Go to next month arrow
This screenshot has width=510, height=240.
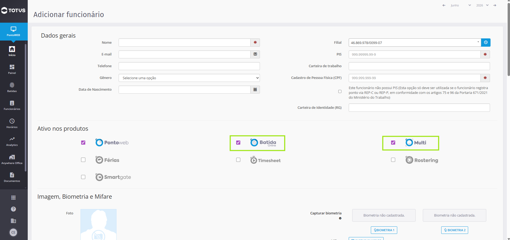(x=495, y=5)
